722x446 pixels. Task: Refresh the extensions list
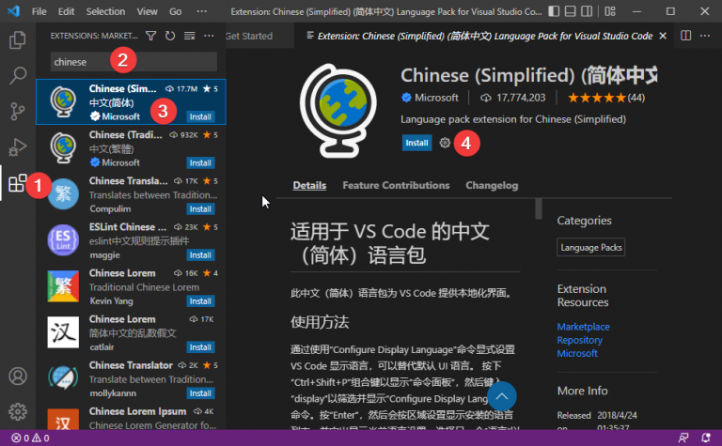point(170,36)
